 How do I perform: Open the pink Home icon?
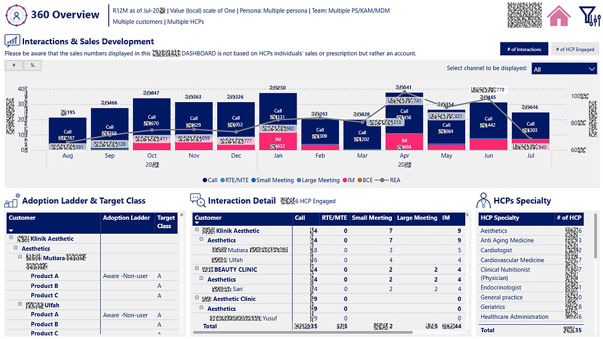[559, 15]
